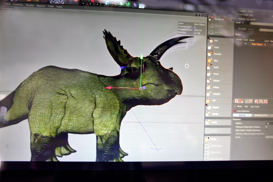Switch to the Modeling Axis tab

(261, 115)
